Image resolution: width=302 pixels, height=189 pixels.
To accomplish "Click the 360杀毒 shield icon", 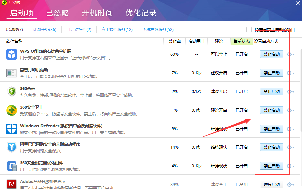I will tap(12, 91).
